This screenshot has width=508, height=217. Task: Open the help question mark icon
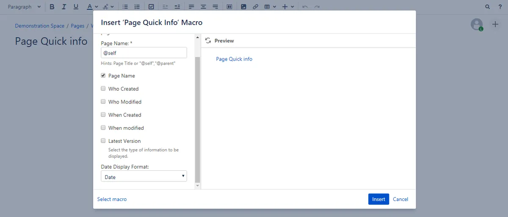(500, 7)
